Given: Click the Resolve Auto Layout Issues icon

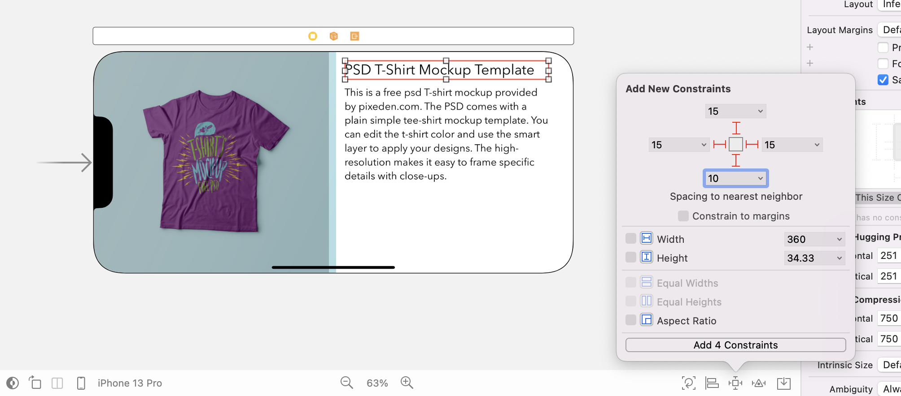Looking at the screenshot, I should tap(759, 383).
